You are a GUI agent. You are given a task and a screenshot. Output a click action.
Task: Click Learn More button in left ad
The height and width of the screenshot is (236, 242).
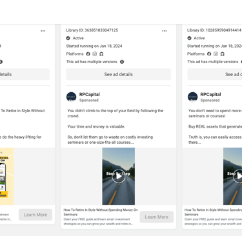tap(35, 215)
